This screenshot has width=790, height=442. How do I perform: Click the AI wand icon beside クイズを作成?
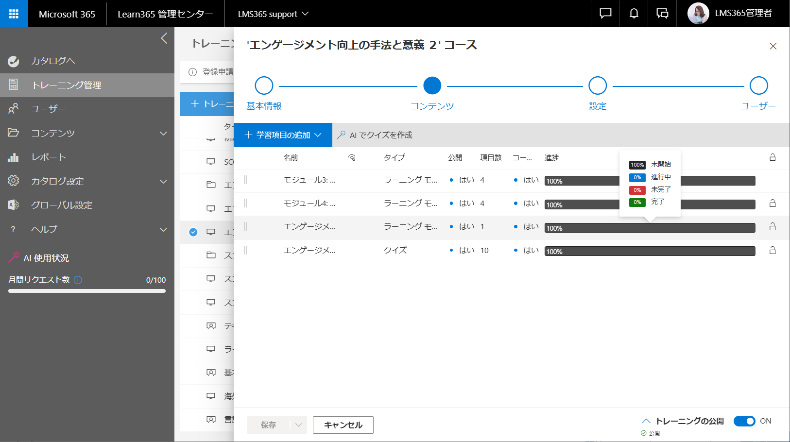coord(341,135)
